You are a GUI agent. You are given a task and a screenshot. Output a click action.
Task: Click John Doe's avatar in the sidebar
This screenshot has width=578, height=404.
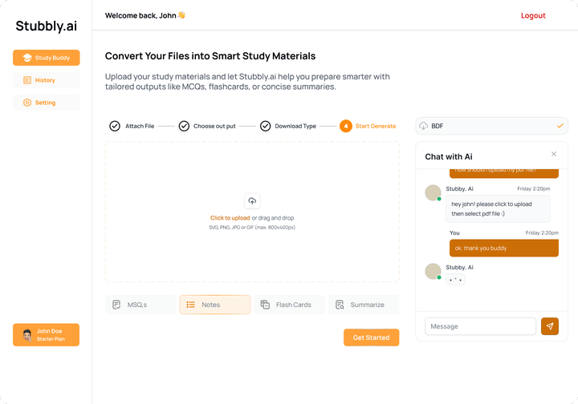point(26,334)
